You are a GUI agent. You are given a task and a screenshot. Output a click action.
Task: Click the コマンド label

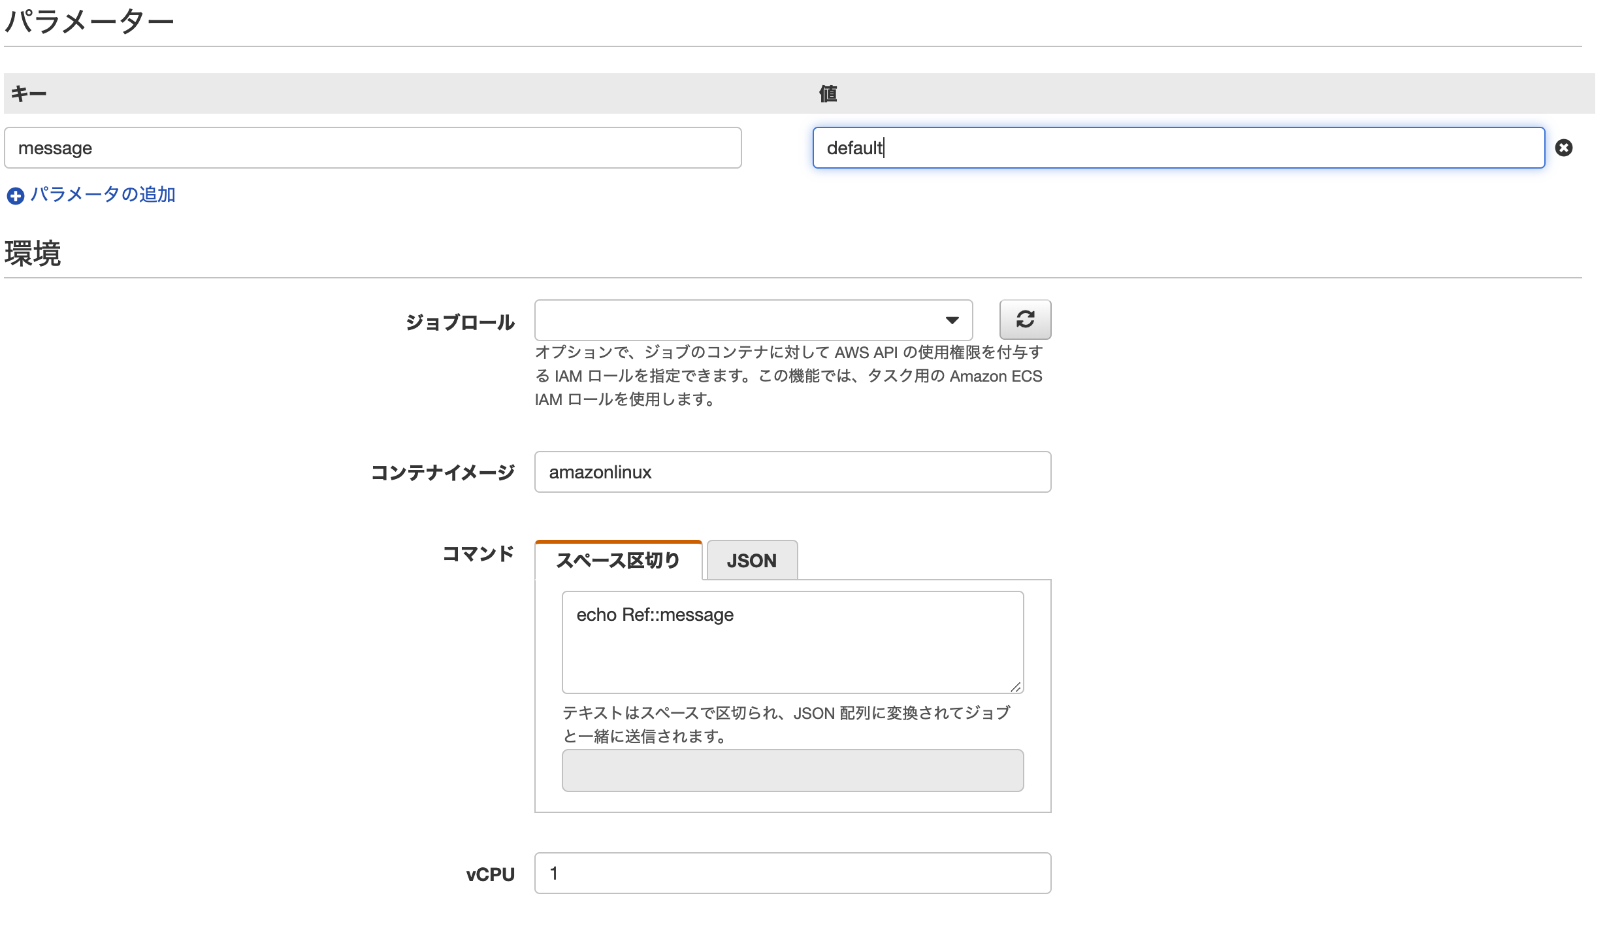tap(478, 554)
